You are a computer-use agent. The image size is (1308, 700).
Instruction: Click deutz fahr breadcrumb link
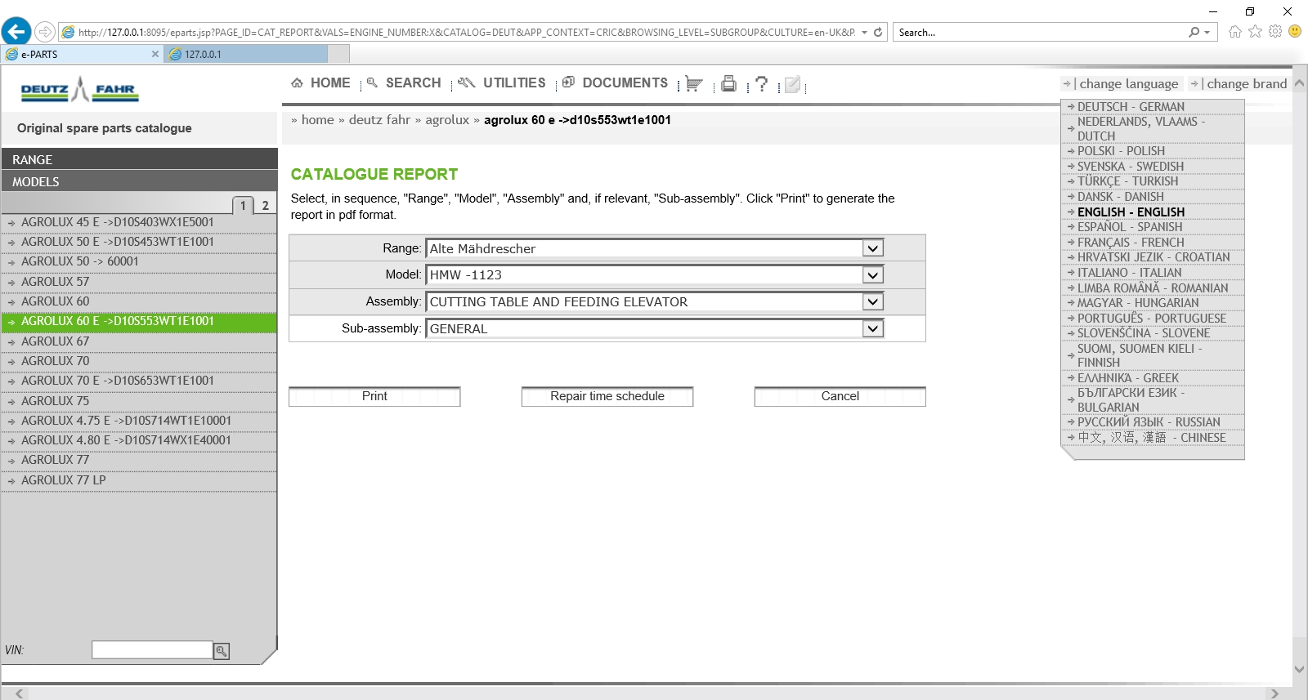(x=379, y=119)
